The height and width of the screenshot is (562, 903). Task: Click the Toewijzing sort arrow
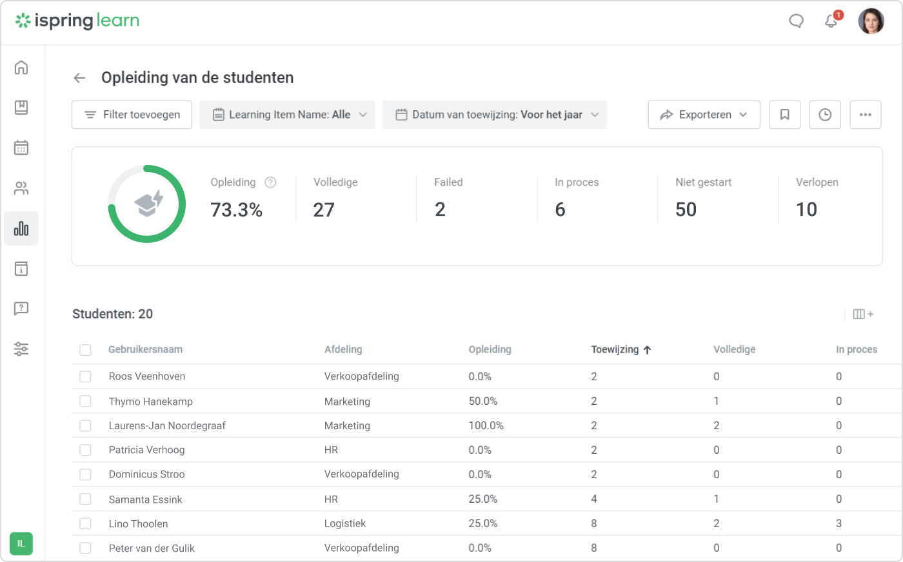pyautogui.click(x=648, y=350)
